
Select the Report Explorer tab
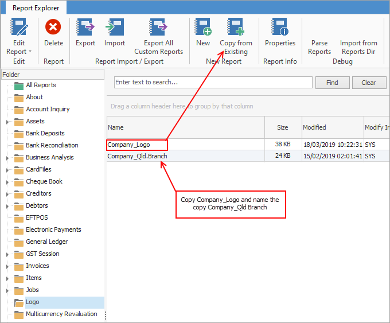(x=36, y=8)
